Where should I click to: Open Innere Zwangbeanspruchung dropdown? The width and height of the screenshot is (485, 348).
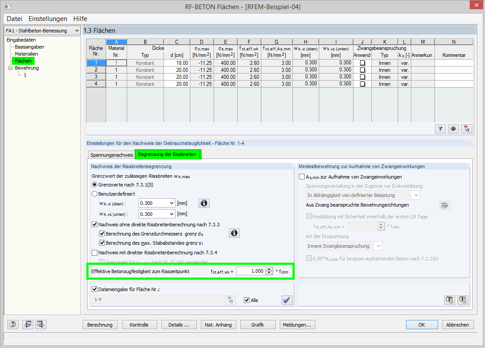coord(378,246)
